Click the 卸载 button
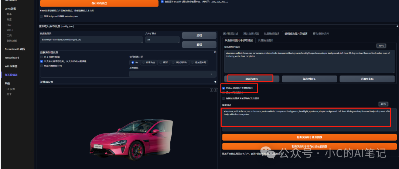399x169 pixels. tap(199, 45)
